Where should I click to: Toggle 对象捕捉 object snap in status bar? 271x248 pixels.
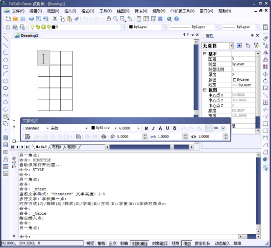pos(140,243)
